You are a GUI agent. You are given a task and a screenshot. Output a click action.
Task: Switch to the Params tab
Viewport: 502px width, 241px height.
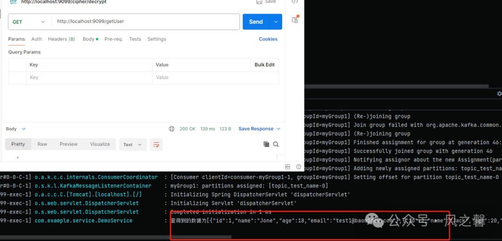[x=16, y=39]
